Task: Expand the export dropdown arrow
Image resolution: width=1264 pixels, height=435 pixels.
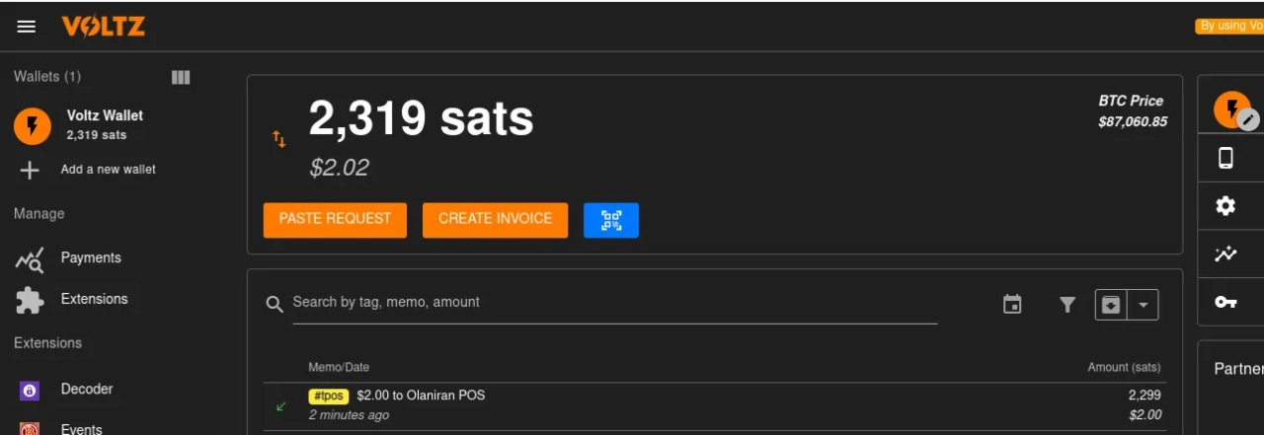Action: click(x=1143, y=305)
